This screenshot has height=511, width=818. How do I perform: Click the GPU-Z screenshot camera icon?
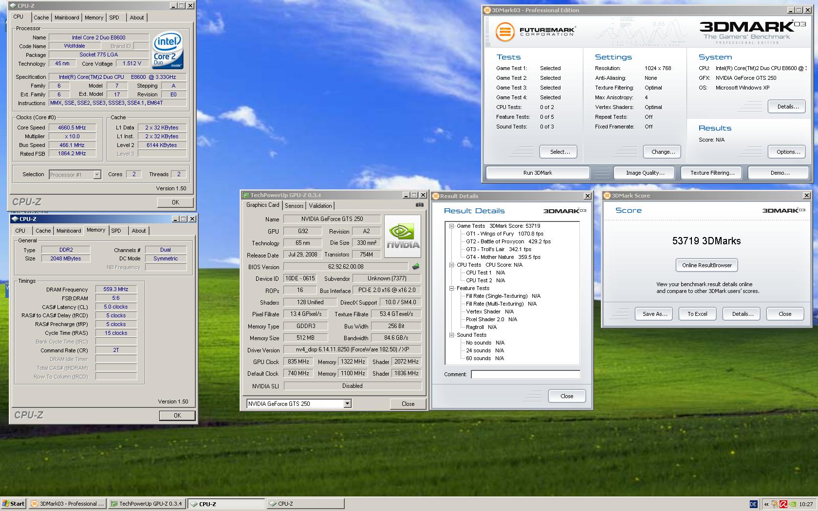(x=419, y=205)
